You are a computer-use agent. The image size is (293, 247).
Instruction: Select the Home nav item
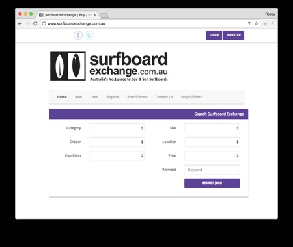tap(62, 97)
